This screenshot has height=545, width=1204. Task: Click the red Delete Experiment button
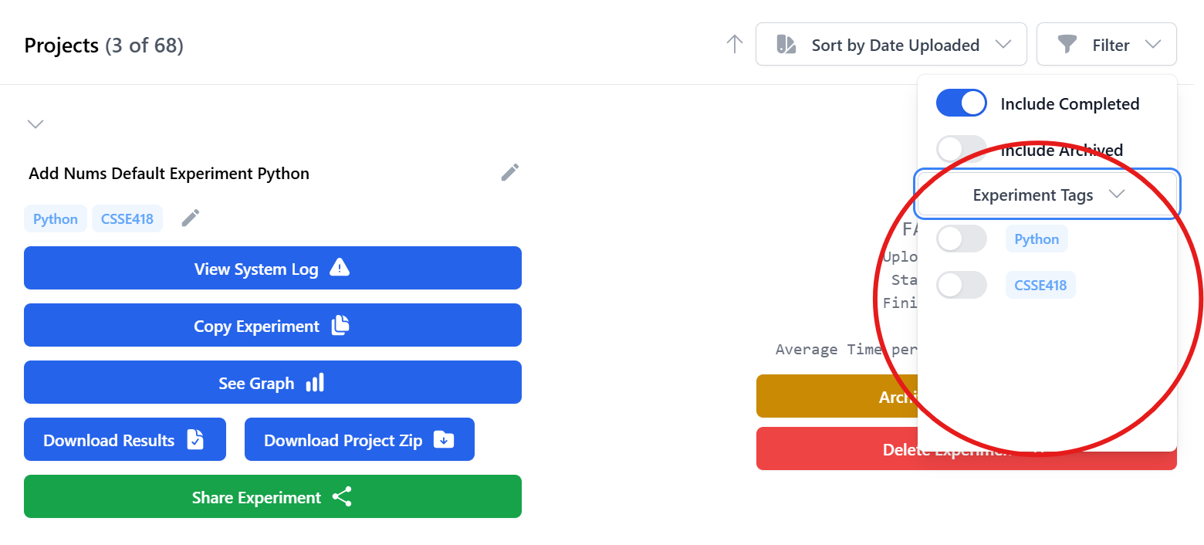click(837, 449)
